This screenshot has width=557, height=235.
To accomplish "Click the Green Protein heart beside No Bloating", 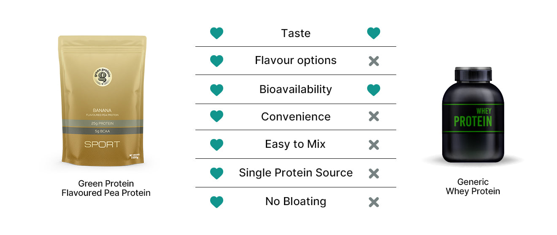I will [216, 202].
